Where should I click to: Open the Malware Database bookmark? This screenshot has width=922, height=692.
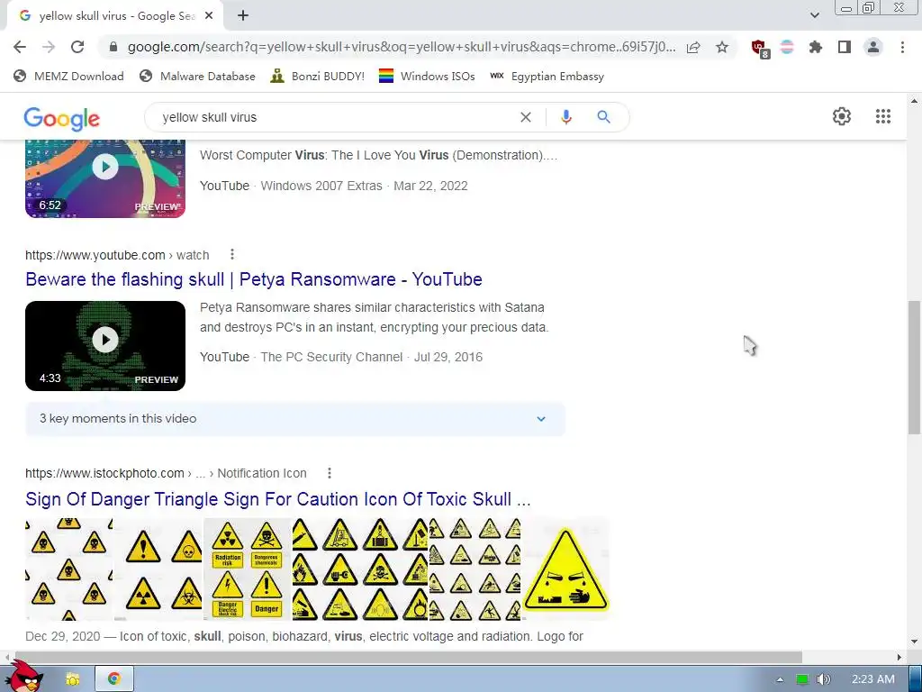[x=197, y=76]
